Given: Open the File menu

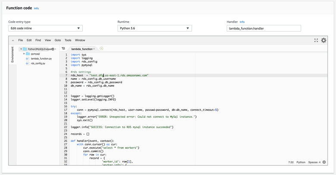Looking at the screenshot, I should point(21,40).
